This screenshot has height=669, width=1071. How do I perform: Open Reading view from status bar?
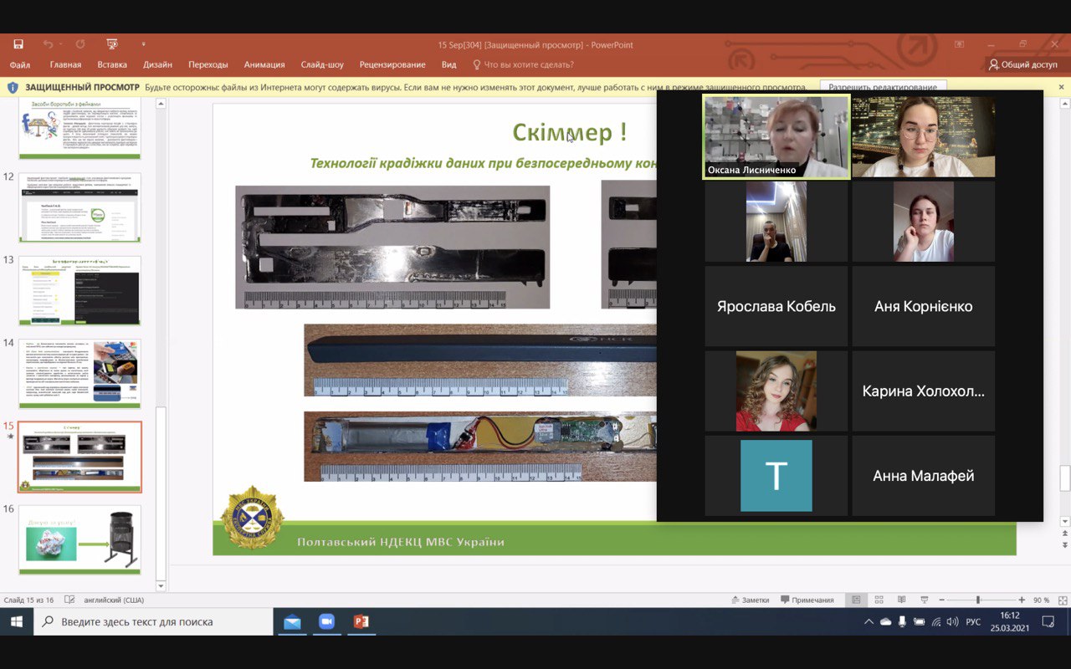[901, 600]
